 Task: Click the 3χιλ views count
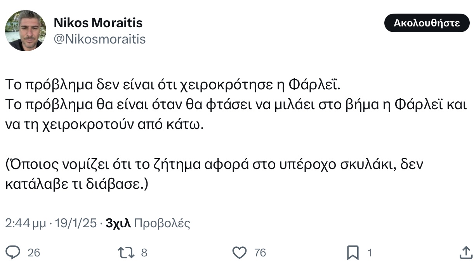(x=118, y=223)
